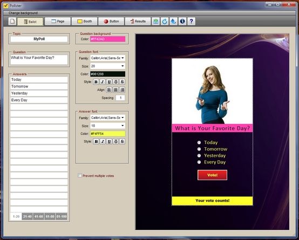This screenshot has width=299, height=240.
Task: Switch to the Ballot tab
Action: (30, 22)
